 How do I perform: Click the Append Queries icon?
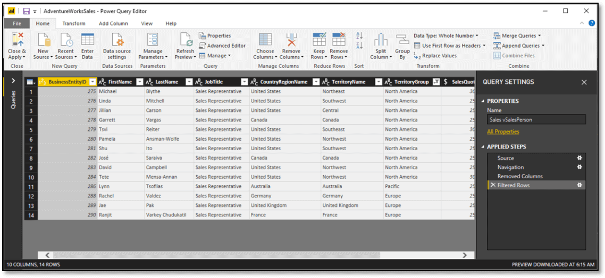pos(497,46)
